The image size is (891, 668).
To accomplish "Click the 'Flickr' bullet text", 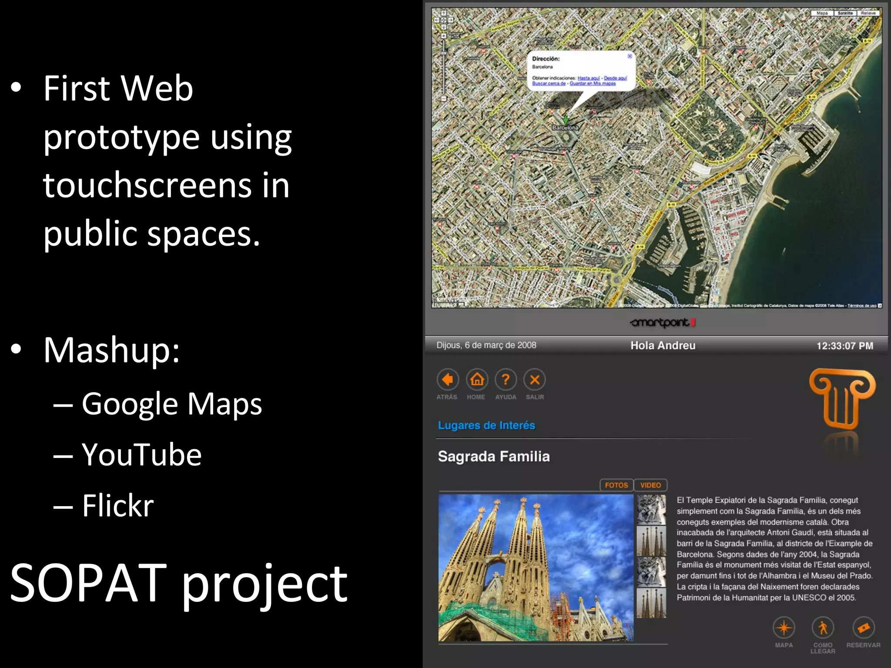I will pos(118,505).
